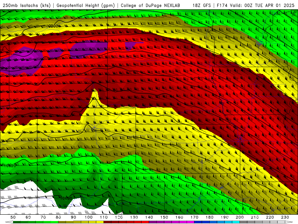Click the 100 value on the color scale
The height and width of the screenshot is (224, 298).
89,217
